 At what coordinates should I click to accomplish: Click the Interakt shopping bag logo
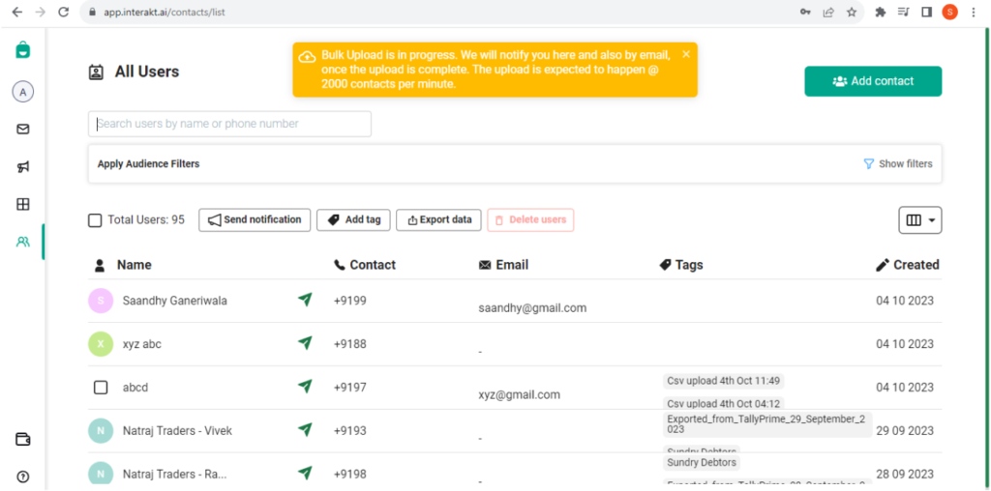pyautogui.click(x=23, y=50)
